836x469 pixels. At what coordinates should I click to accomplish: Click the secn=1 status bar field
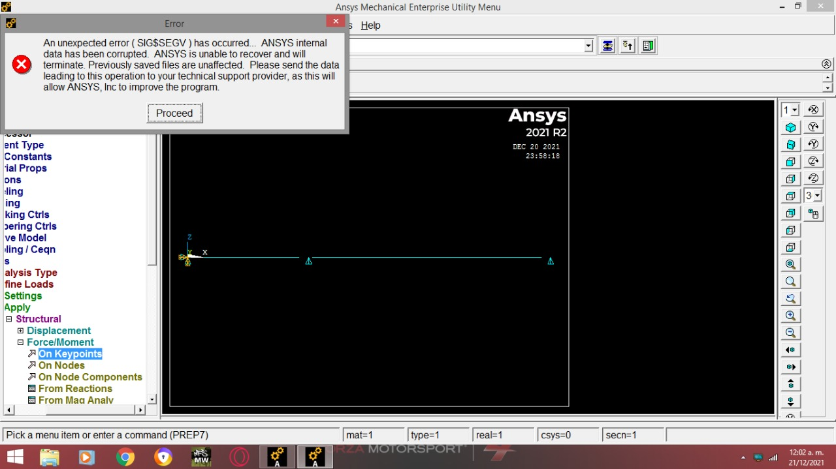[634, 435]
